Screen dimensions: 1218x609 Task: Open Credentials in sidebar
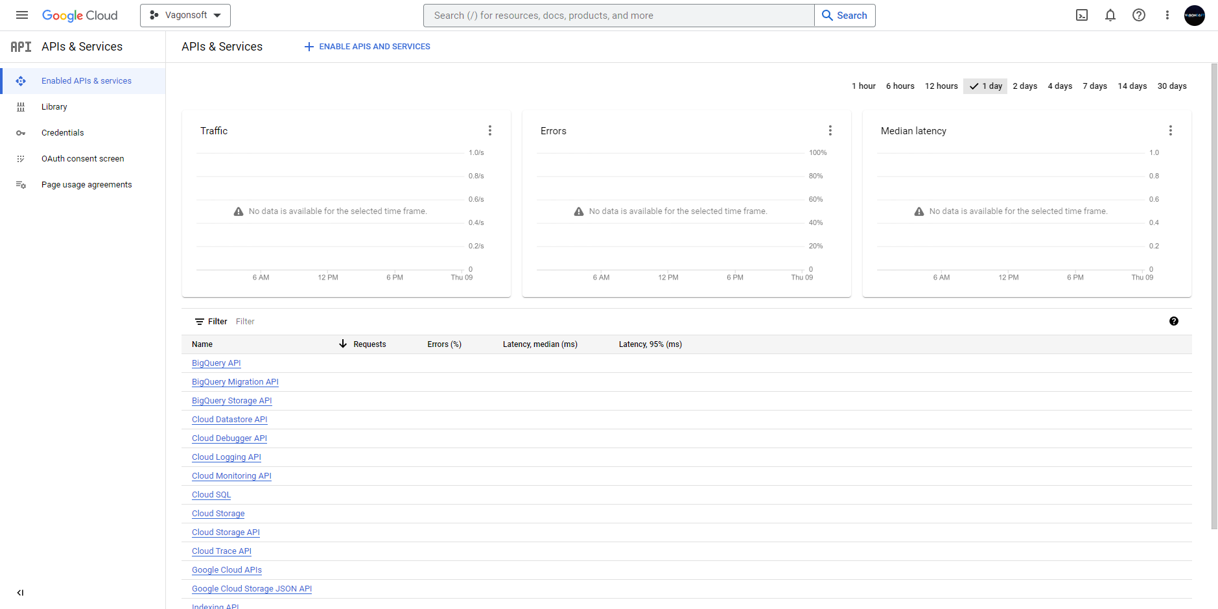click(x=83, y=133)
